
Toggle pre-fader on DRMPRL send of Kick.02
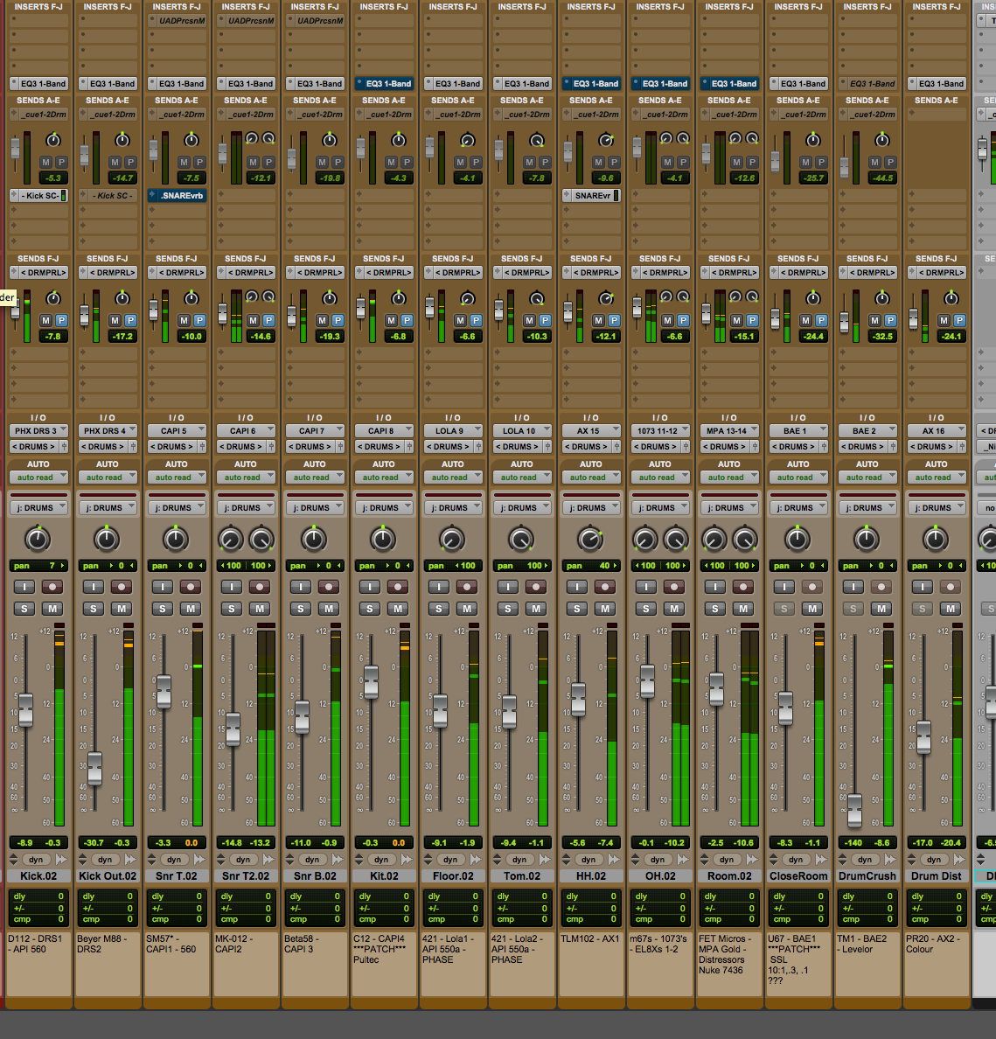tap(61, 321)
